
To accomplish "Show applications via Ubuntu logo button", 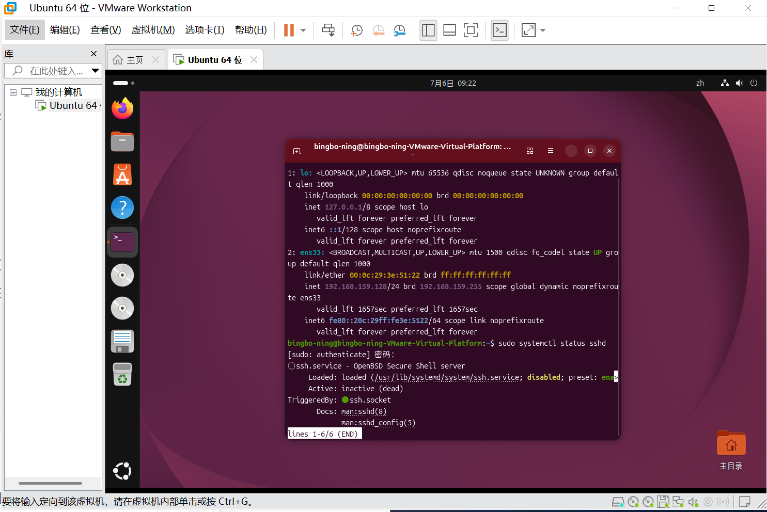I will (x=122, y=471).
